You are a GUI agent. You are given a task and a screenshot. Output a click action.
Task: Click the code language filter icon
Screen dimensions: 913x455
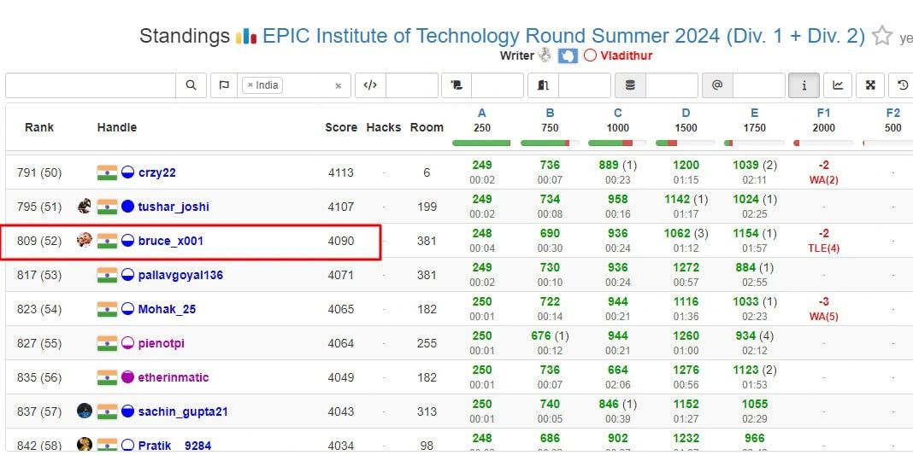pos(370,85)
